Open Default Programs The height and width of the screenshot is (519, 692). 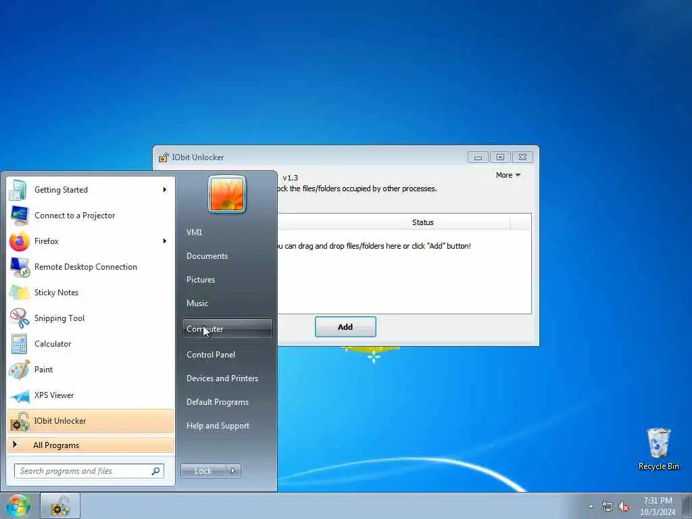(x=218, y=402)
